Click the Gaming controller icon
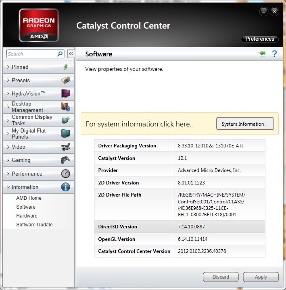Screen dimensions: 286x290 [x=66, y=160]
